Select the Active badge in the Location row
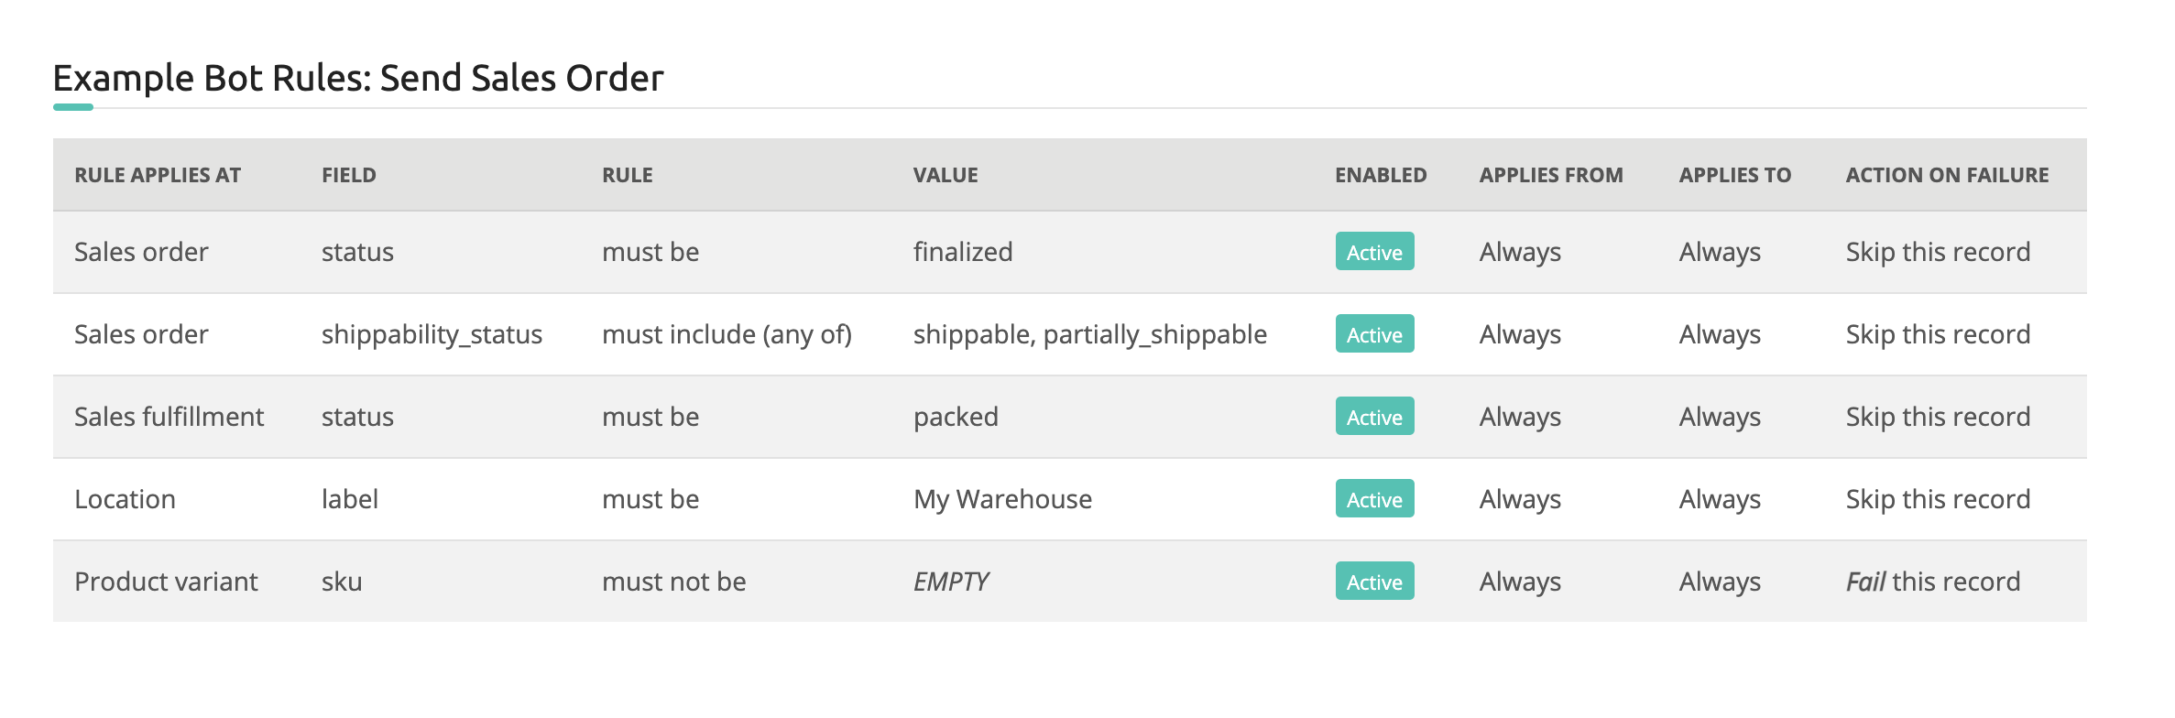The height and width of the screenshot is (718, 2175). (x=1374, y=499)
